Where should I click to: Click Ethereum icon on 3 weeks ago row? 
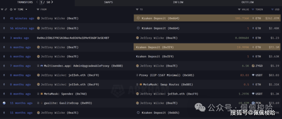click(x=4, y=38)
